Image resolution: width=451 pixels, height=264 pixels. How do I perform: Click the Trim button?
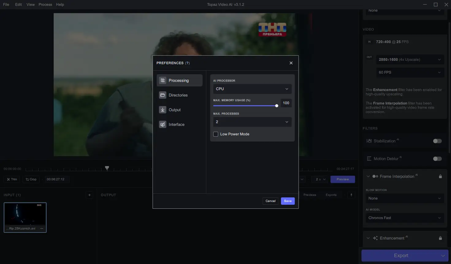point(12,179)
